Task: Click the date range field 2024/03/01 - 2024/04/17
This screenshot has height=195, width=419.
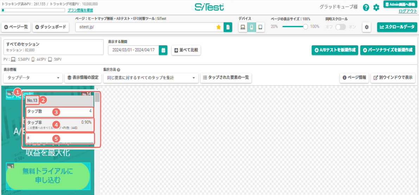Action: pyautogui.click(x=133, y=50)
